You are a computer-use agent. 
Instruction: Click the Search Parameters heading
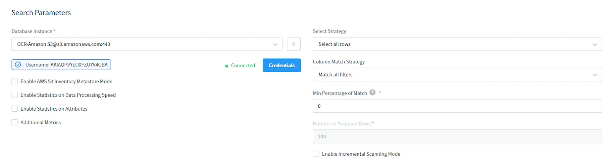[x=41, y=13]
